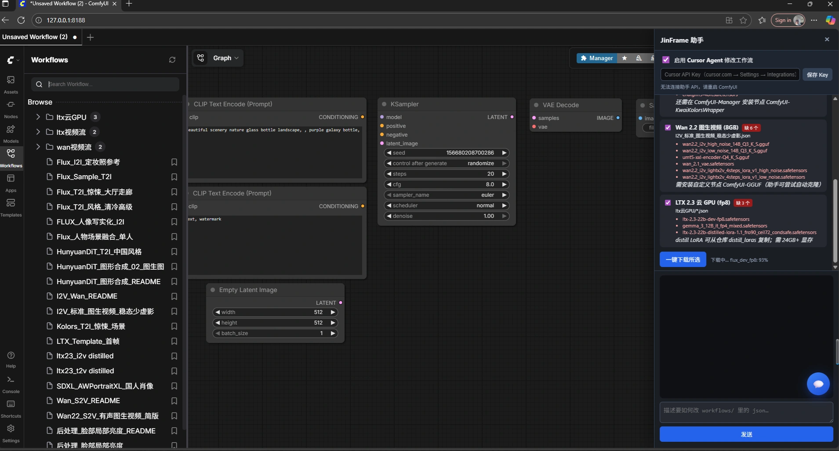Focus the Search Workflow field
839x451 pixels.
[x=105, y=84]
